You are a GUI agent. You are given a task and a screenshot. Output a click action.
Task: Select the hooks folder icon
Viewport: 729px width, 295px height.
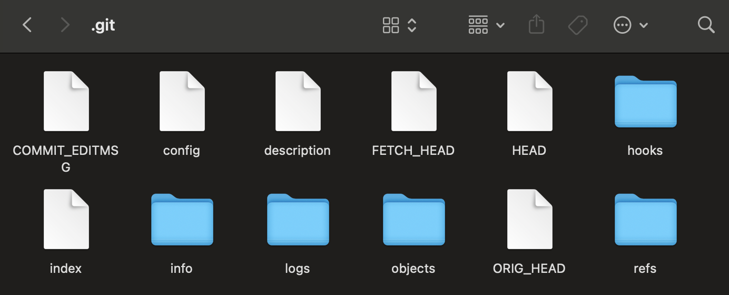click(645, 102)
